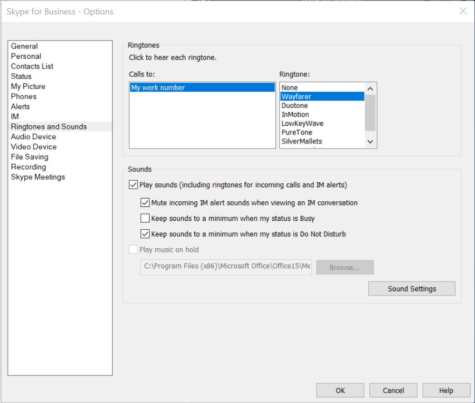This screenshot has width=475, height=403.
Task: Choose the None ringtone
Action: (322, 88)
